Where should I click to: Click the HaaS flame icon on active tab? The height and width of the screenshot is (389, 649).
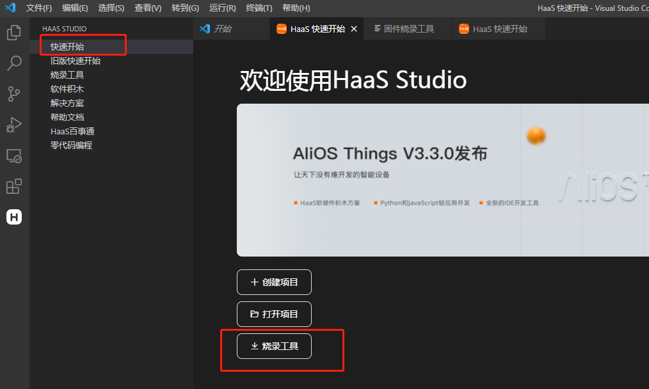click(282, 28)
